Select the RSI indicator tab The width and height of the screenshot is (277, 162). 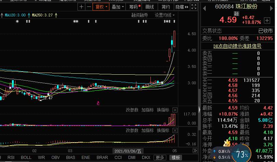11,158
